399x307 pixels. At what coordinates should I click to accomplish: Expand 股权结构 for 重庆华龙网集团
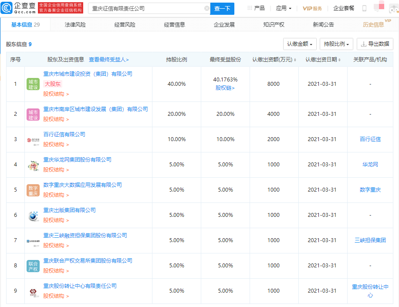[56, 170]
